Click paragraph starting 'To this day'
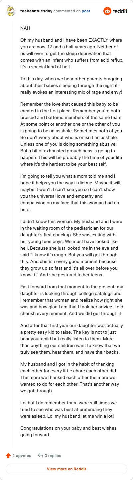This screenshot has width=133, height=480. 71,85
